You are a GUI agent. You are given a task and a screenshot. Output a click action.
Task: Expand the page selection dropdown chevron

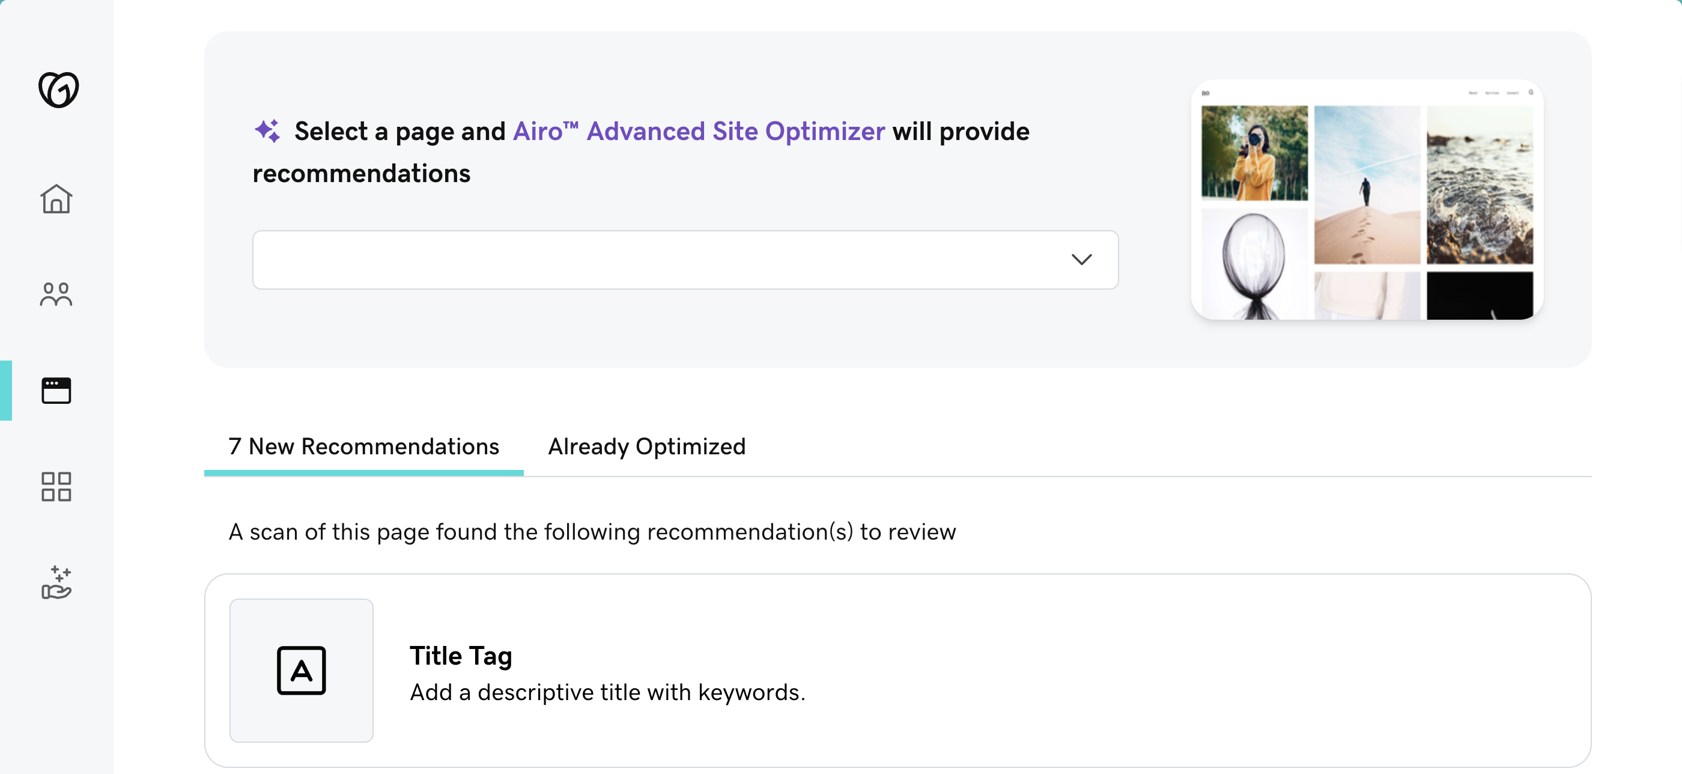coord(1081,260)
